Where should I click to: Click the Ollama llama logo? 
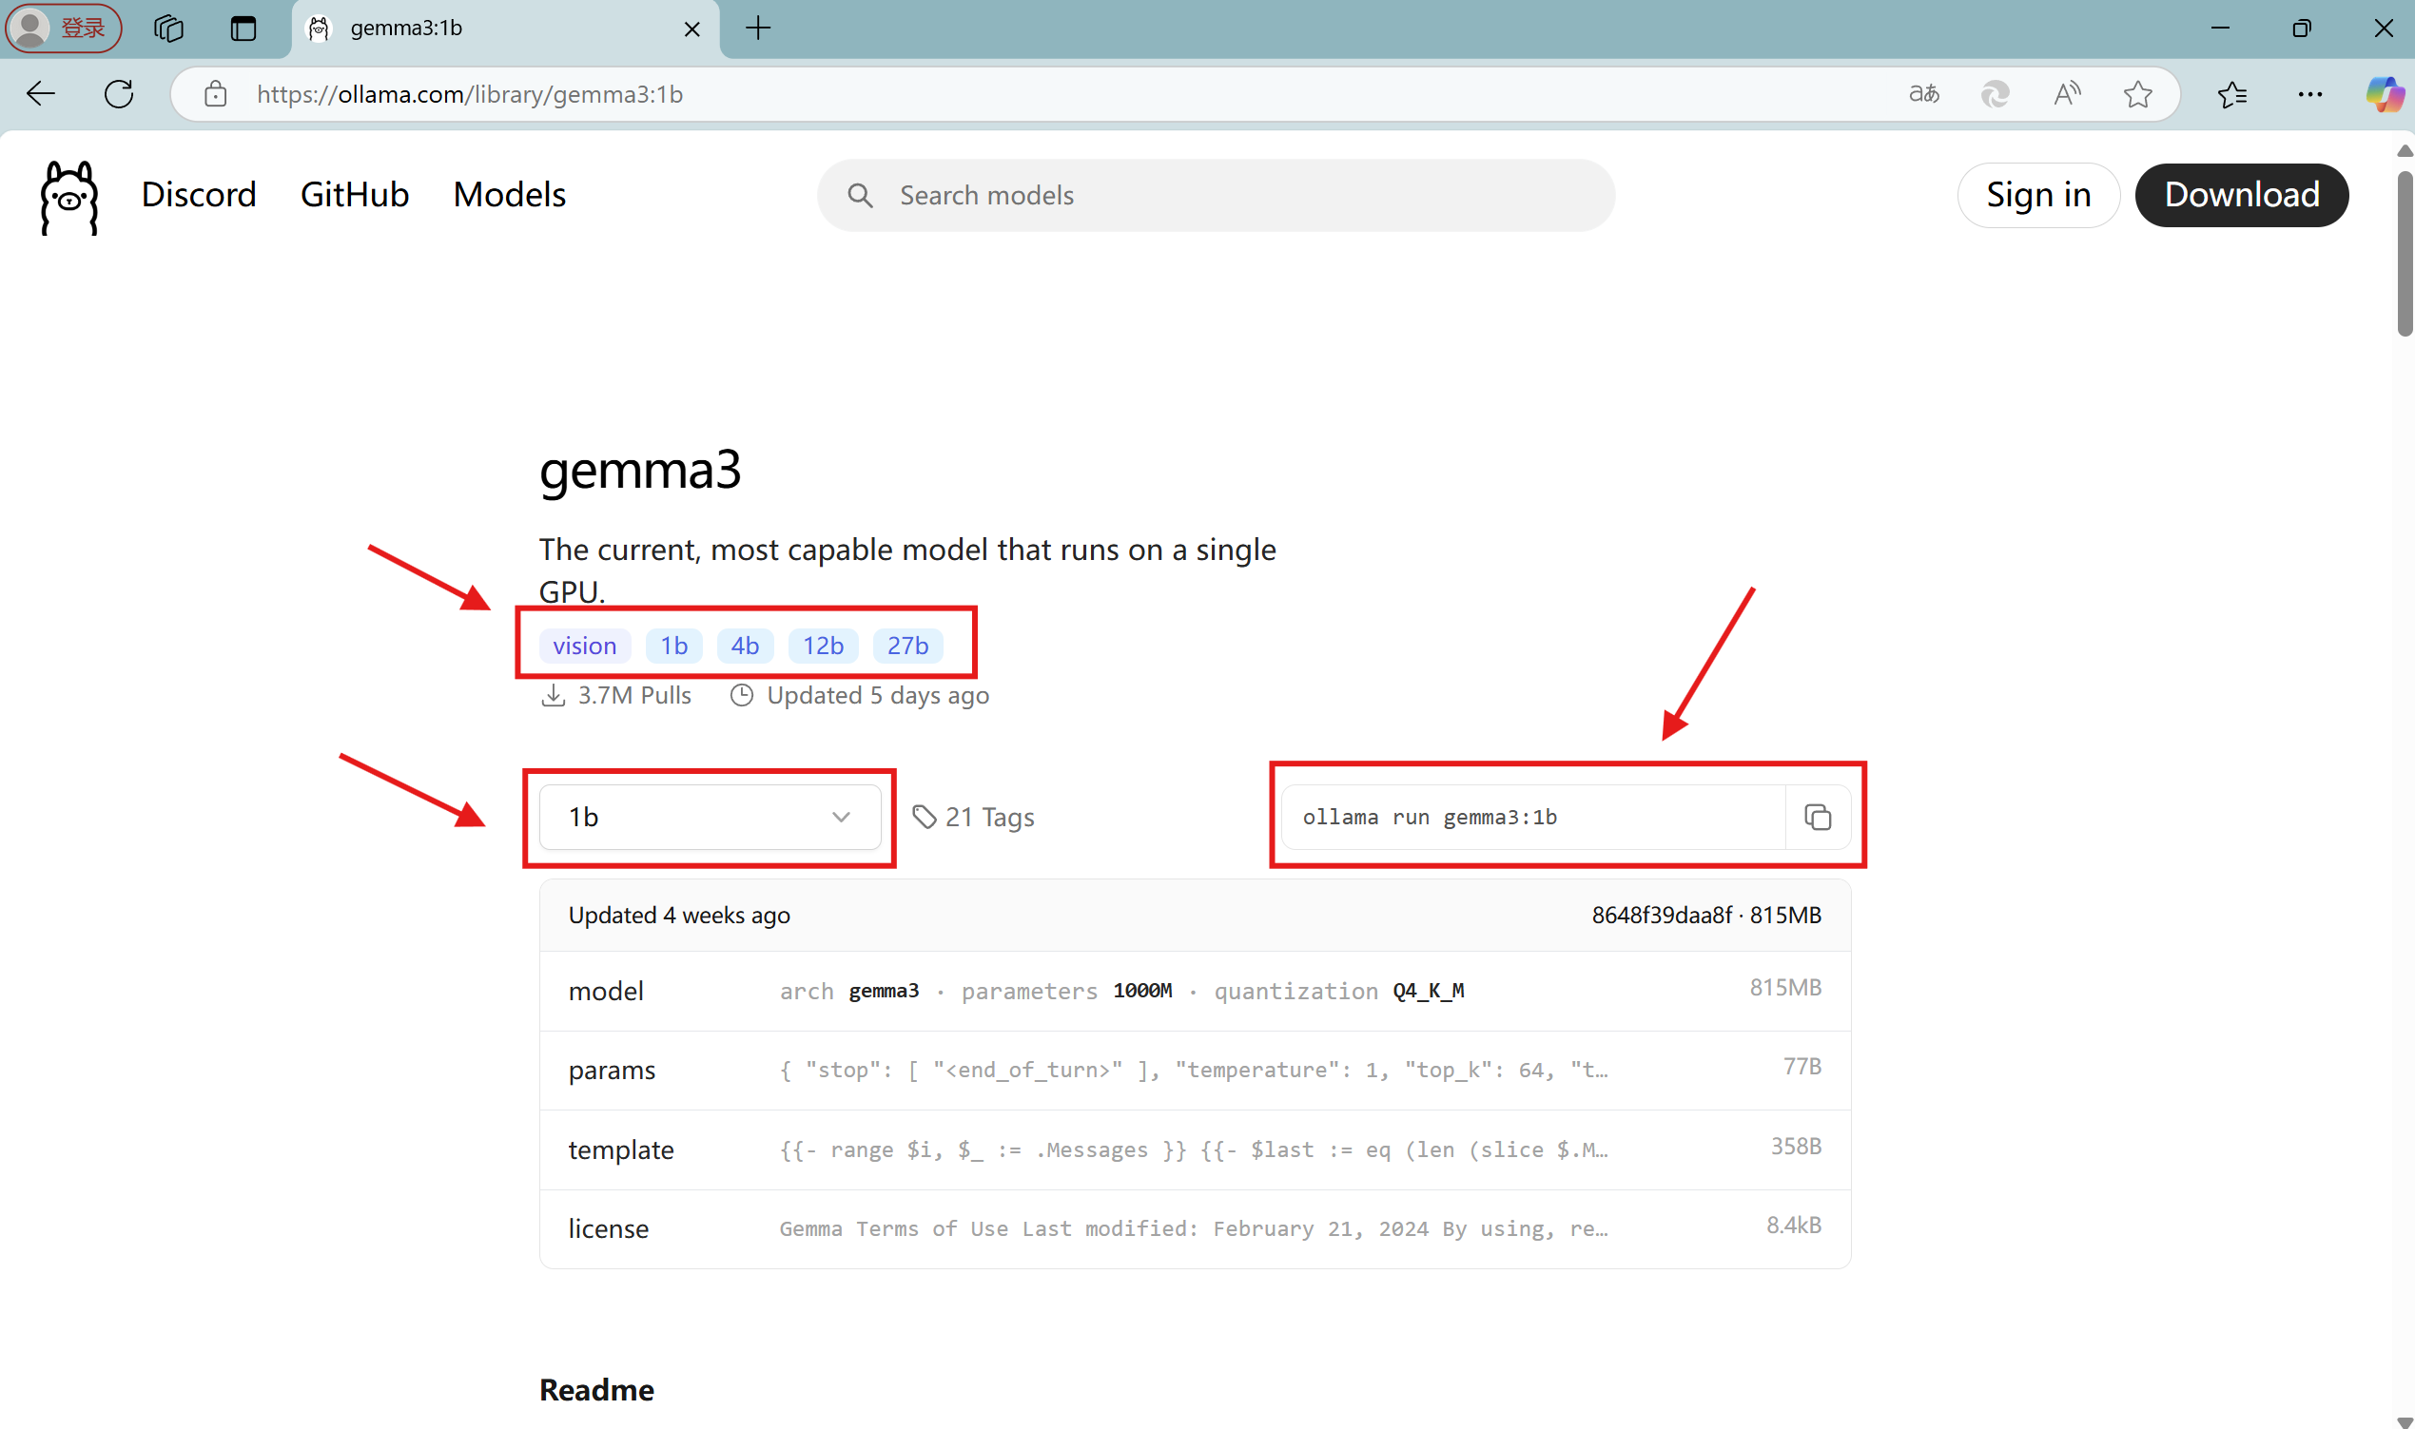(68, 197)
